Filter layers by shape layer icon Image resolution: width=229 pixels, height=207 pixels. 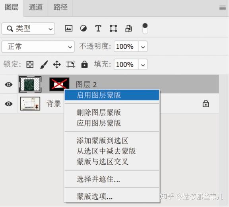coord(113,28)
